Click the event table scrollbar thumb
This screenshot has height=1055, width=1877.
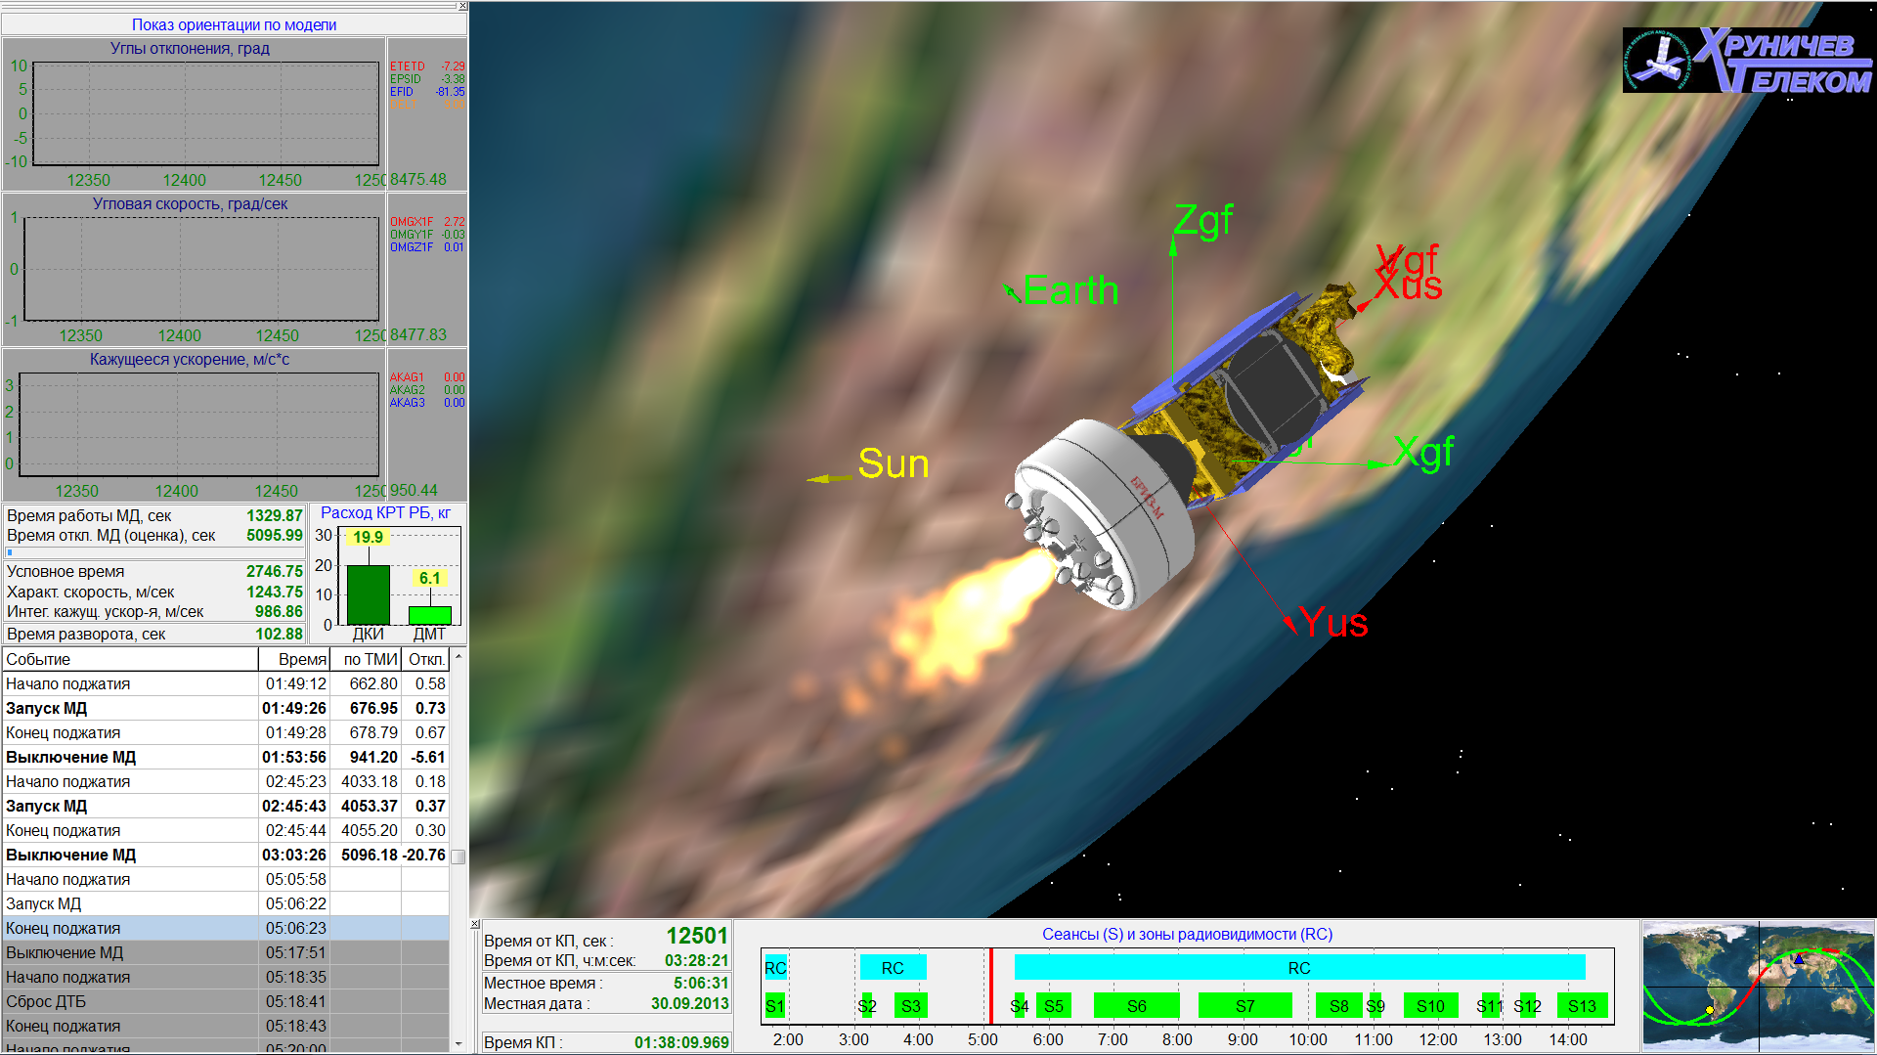coord(458,857)
